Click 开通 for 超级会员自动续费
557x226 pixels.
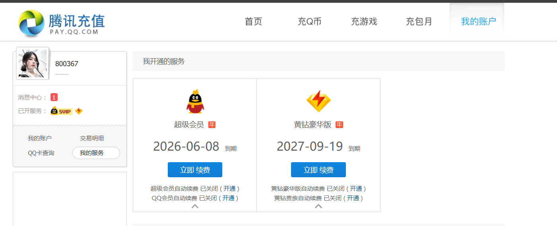pyautogui.click(x=229, y=188)
